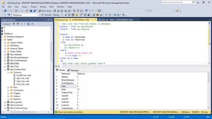Open the File menu

pos(3,7)
